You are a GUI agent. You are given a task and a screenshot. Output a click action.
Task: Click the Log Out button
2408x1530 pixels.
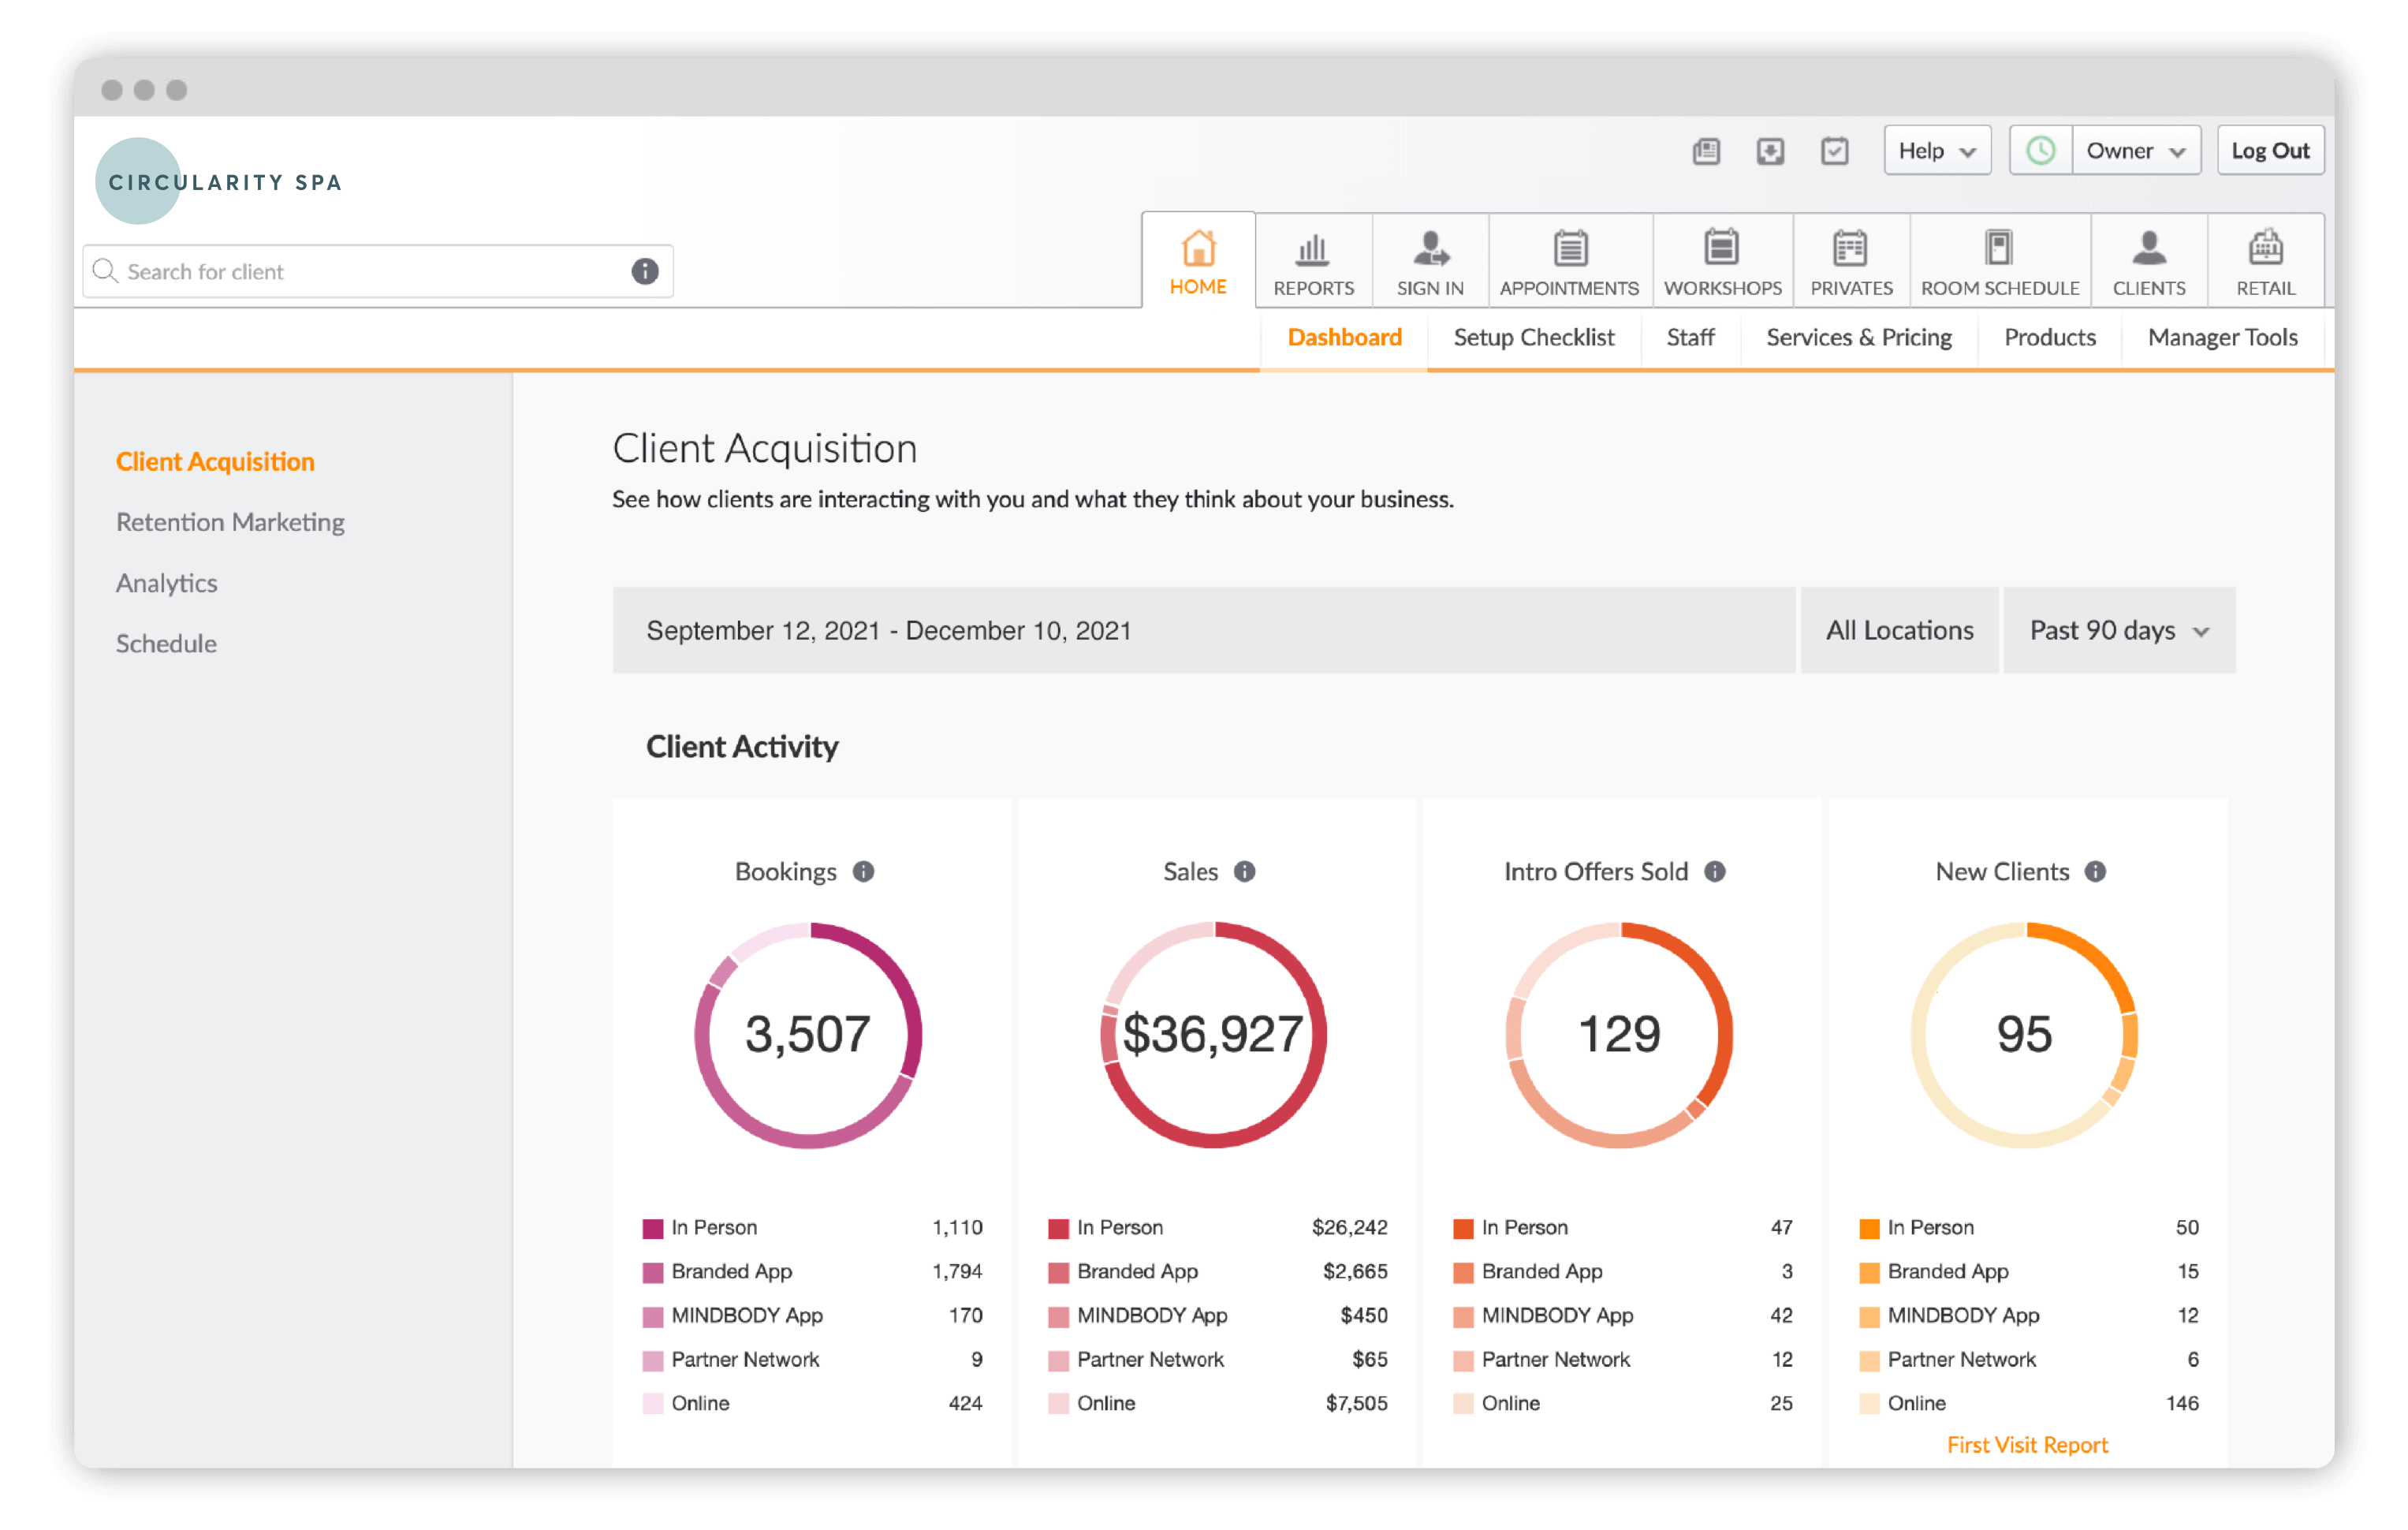(x=2269, y=151)
